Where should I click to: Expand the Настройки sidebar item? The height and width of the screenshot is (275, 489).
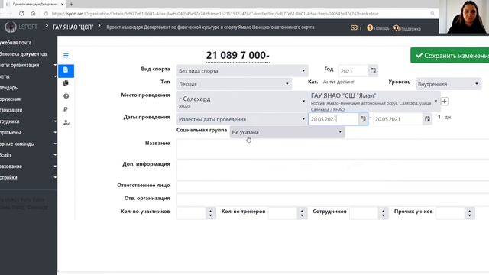28,177
